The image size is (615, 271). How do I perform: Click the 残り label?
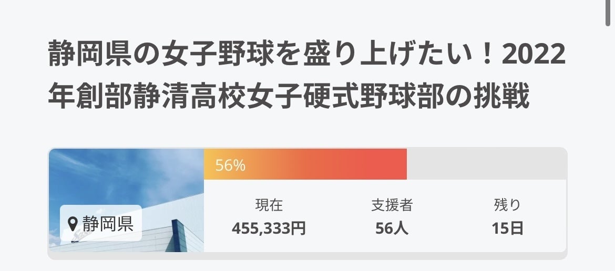(507, 205)
